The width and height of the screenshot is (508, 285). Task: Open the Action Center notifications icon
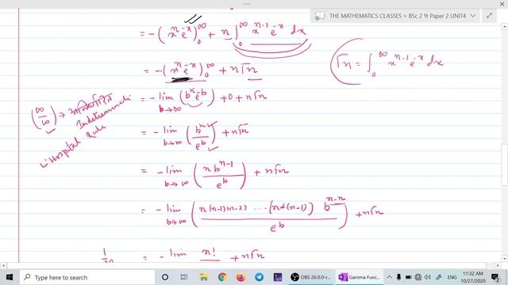click(495, 277)
